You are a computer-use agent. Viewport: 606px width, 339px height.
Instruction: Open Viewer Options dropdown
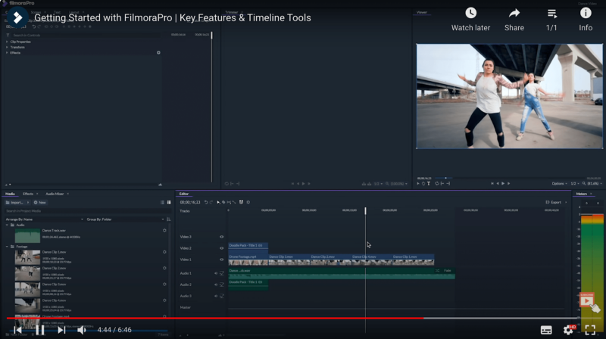pyautogui.click(x=560, y=184)
